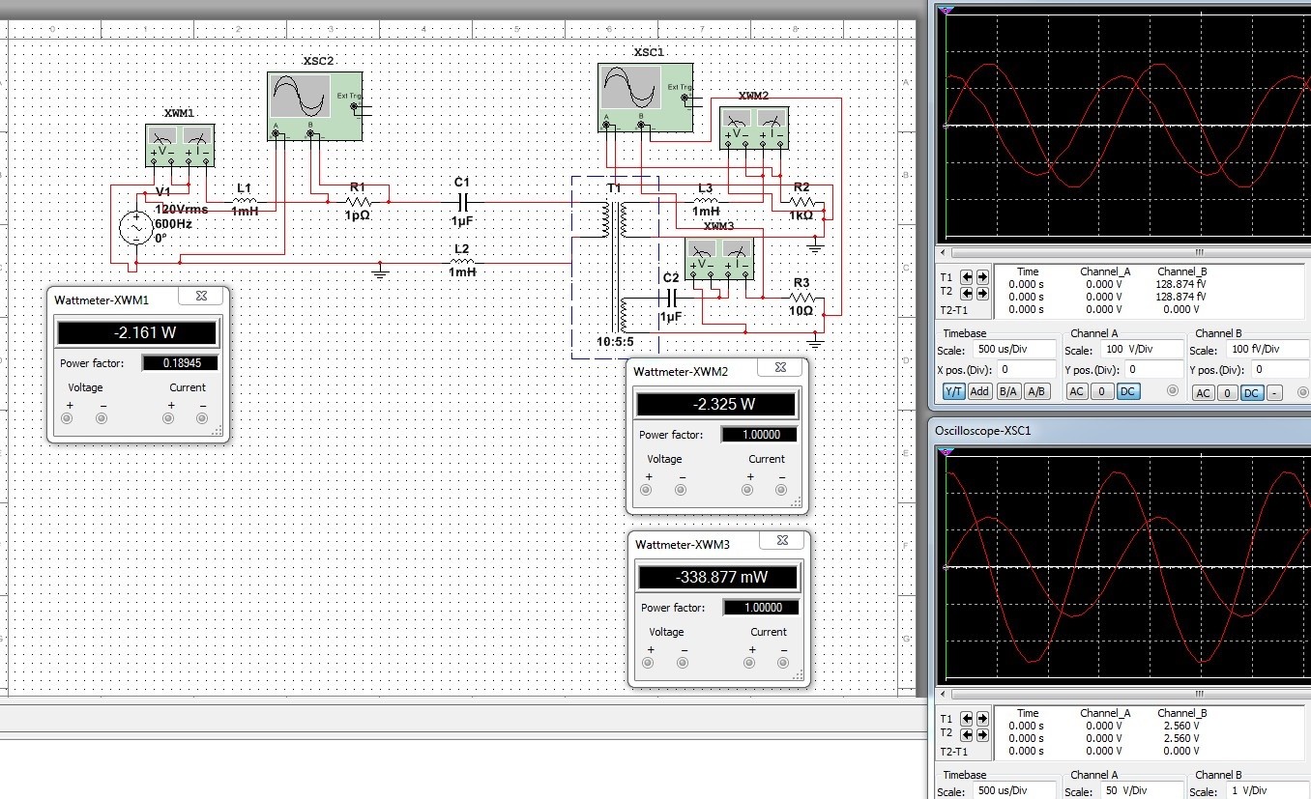Select inductor L1 symbol
Screen dimensions: 1311x799
tap(245, 201)
